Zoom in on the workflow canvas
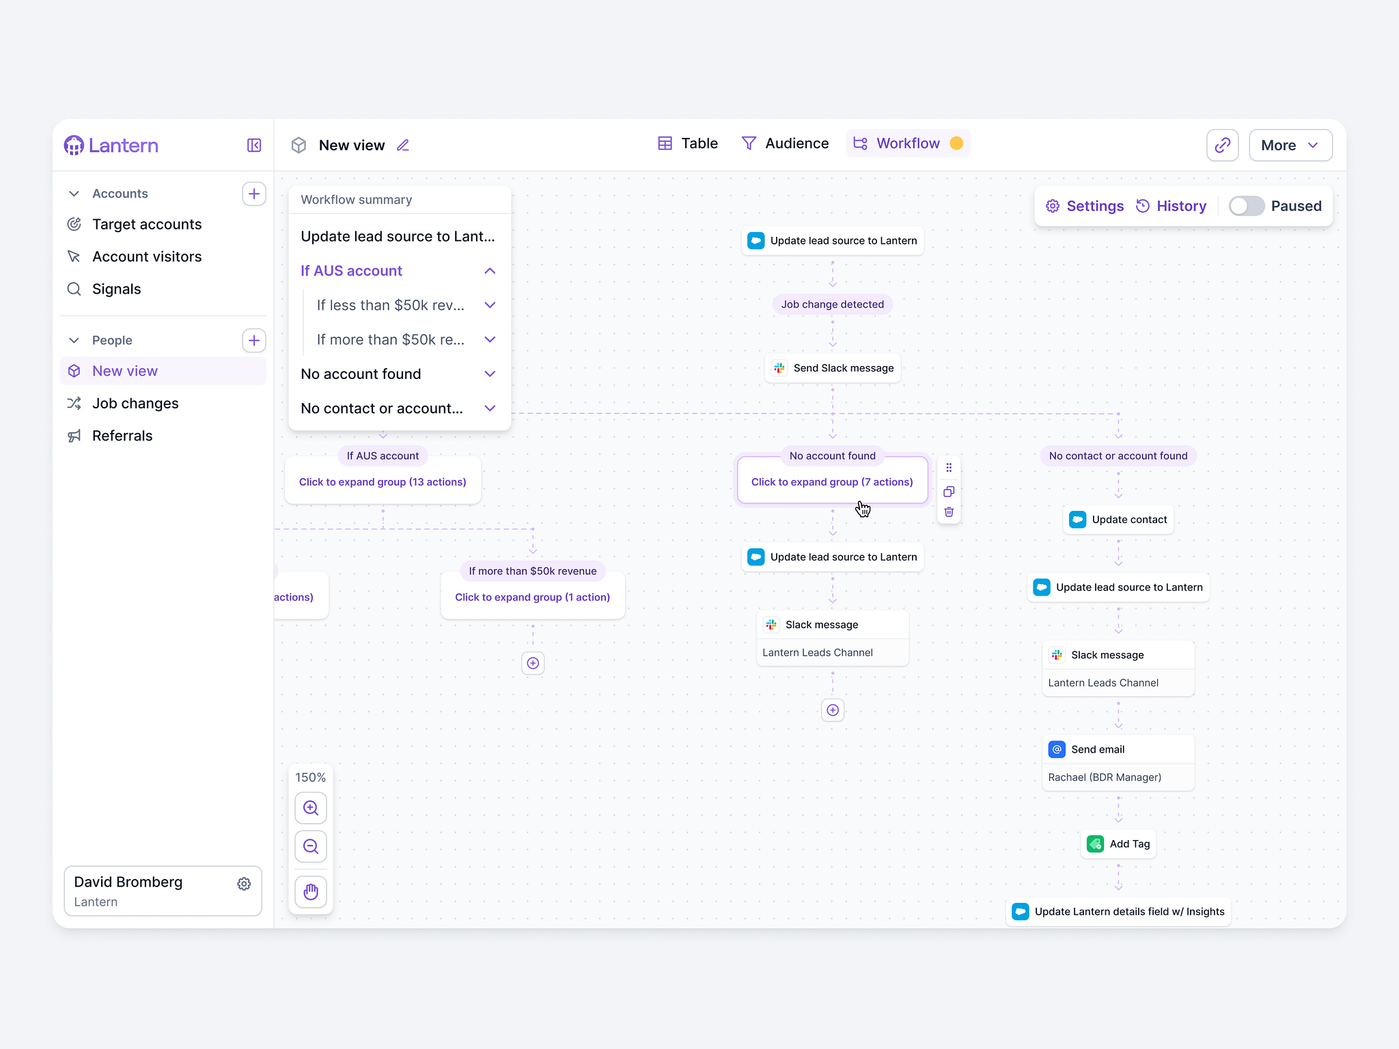Viewport: 1399px width, 1049px height. 311,808
